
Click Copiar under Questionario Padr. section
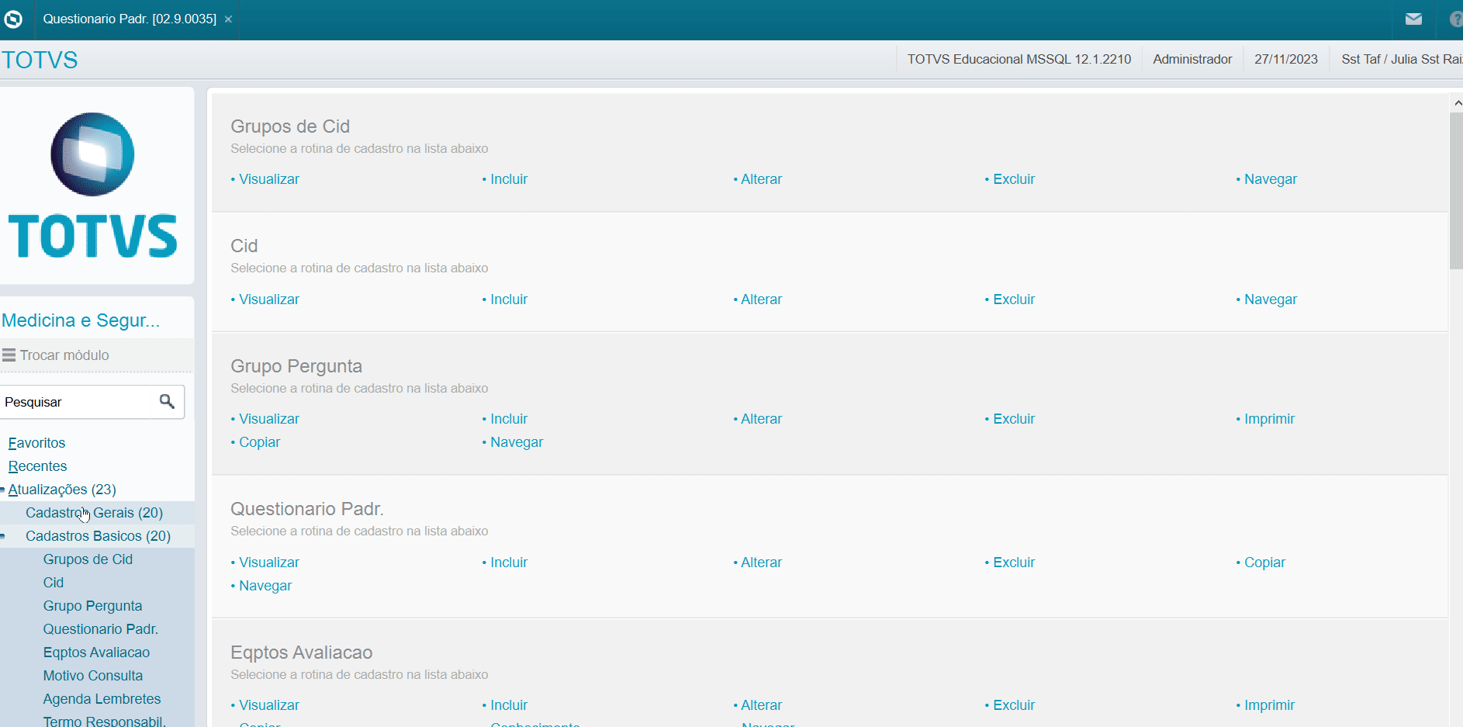point(1264,563)
